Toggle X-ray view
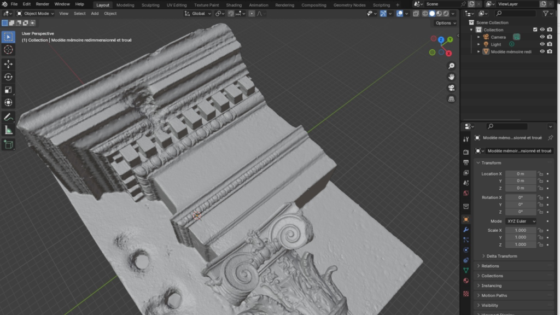The height and width of the screenshot is (315, 560). [416, 14]
